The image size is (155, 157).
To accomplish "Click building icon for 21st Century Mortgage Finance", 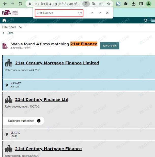I will pos(9,149).
